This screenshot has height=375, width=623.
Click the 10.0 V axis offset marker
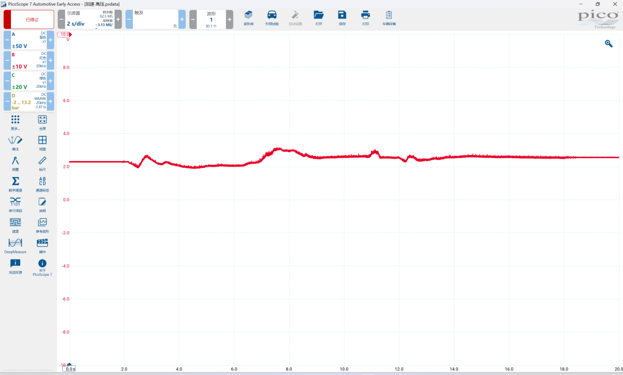65,35
